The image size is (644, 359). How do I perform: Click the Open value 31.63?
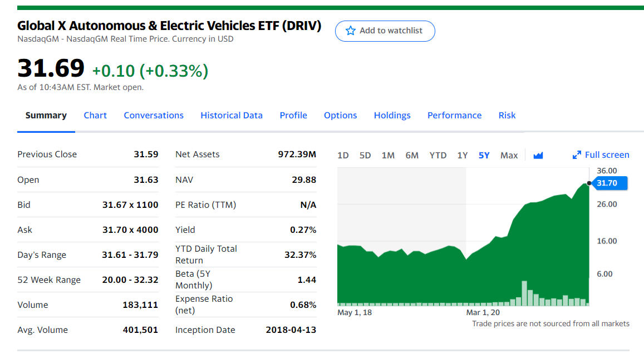pyautogui.click(x=146, y=179)
